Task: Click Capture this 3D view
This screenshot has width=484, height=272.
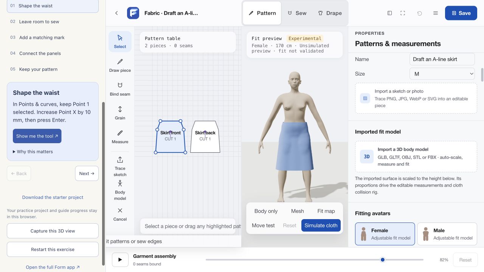Action: point(53,231)
